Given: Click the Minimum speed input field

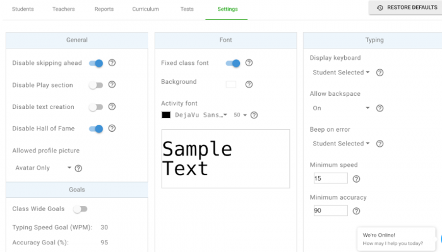Looking at the screenshot, I should pos(331,178).
